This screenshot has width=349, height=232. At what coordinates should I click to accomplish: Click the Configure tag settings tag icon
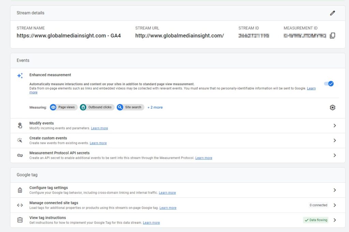click(20, 190)
